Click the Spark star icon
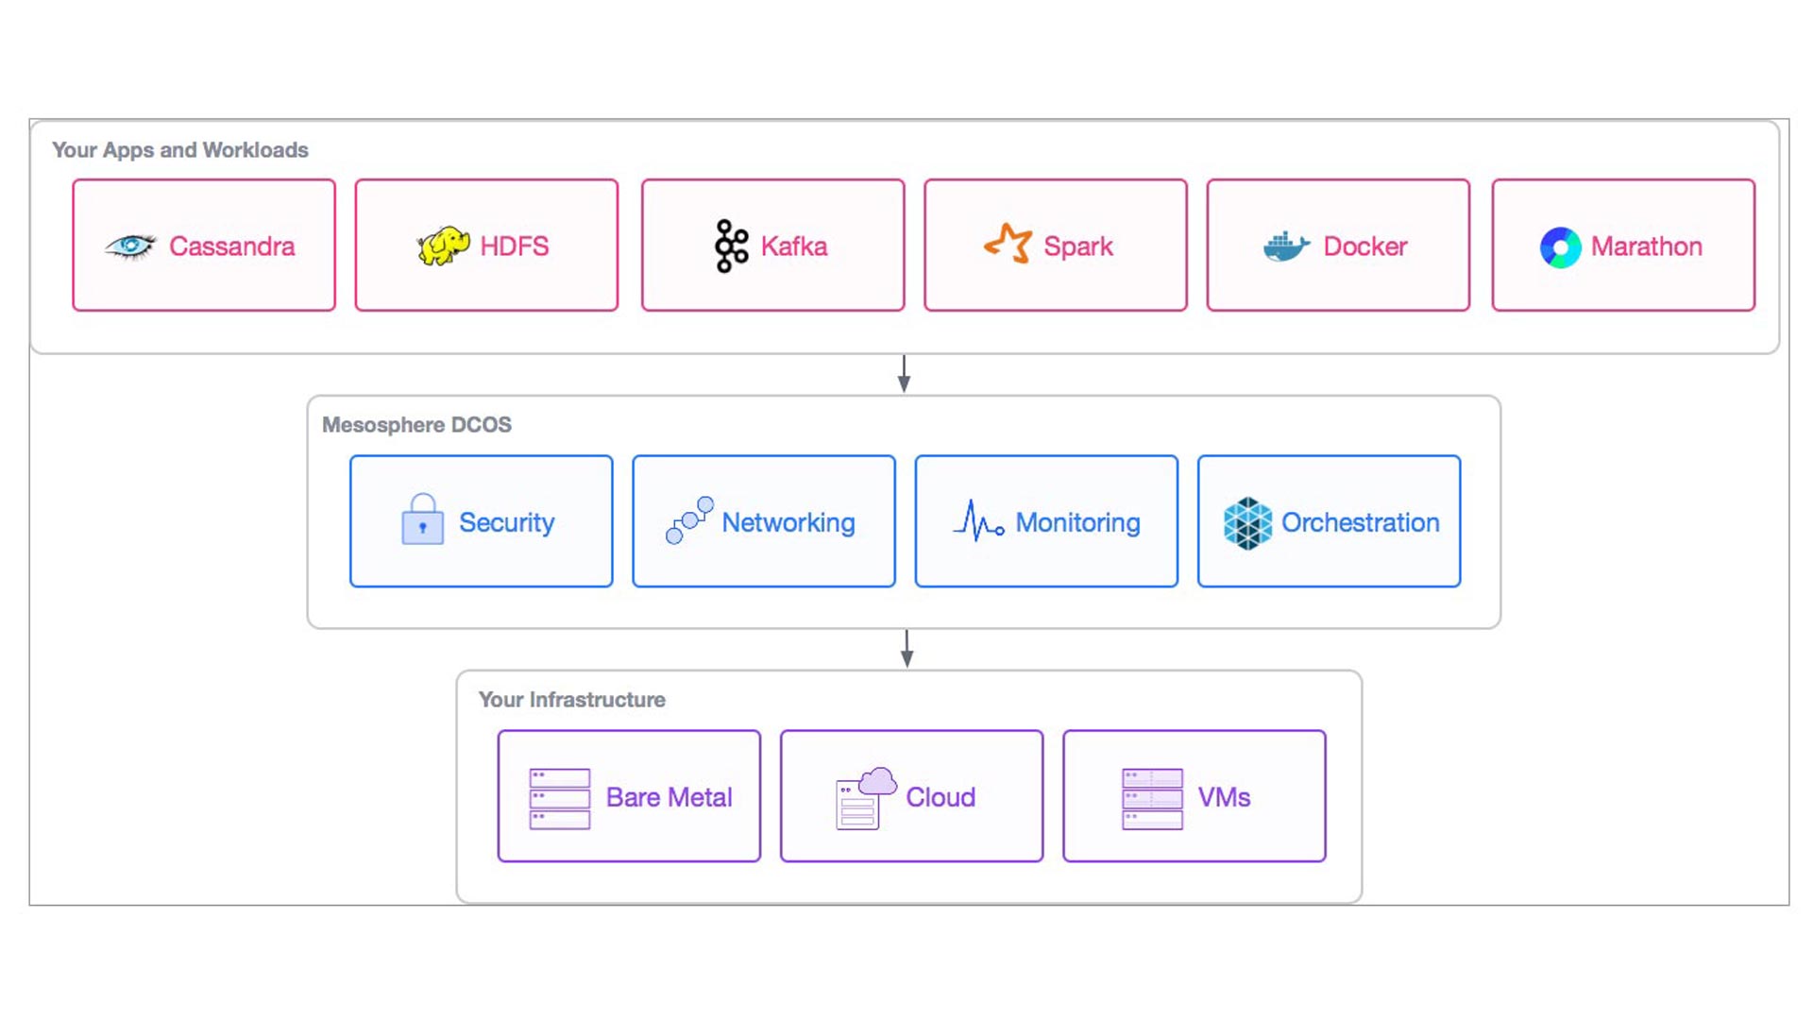Image resolution: width=1813 pixels, height=1020 pixels. pyautogui.click(x=1008, y=246)
